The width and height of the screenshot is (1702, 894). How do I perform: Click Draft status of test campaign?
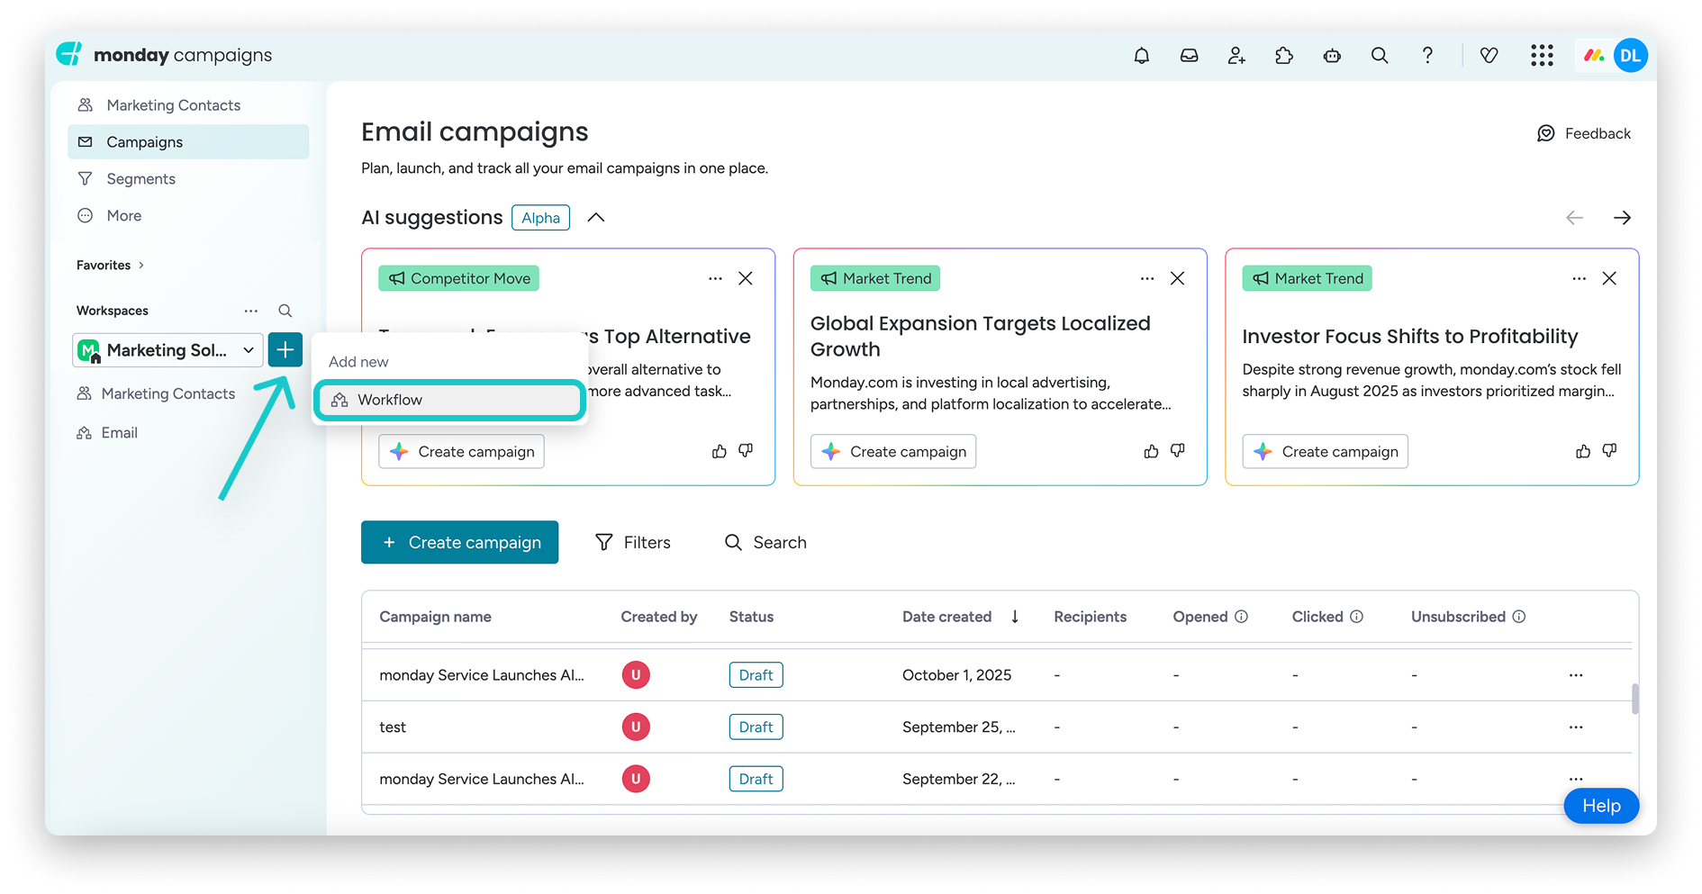pos(756,727)
